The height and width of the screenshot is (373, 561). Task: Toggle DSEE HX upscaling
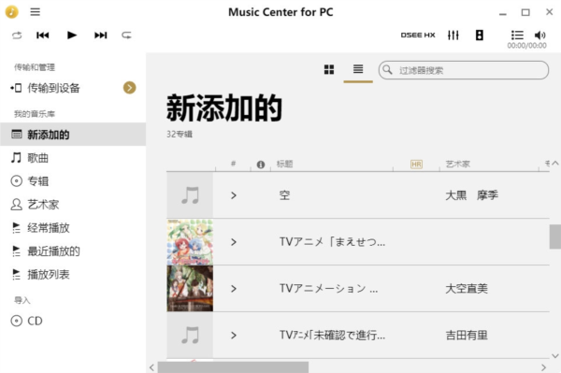point(418,35)
